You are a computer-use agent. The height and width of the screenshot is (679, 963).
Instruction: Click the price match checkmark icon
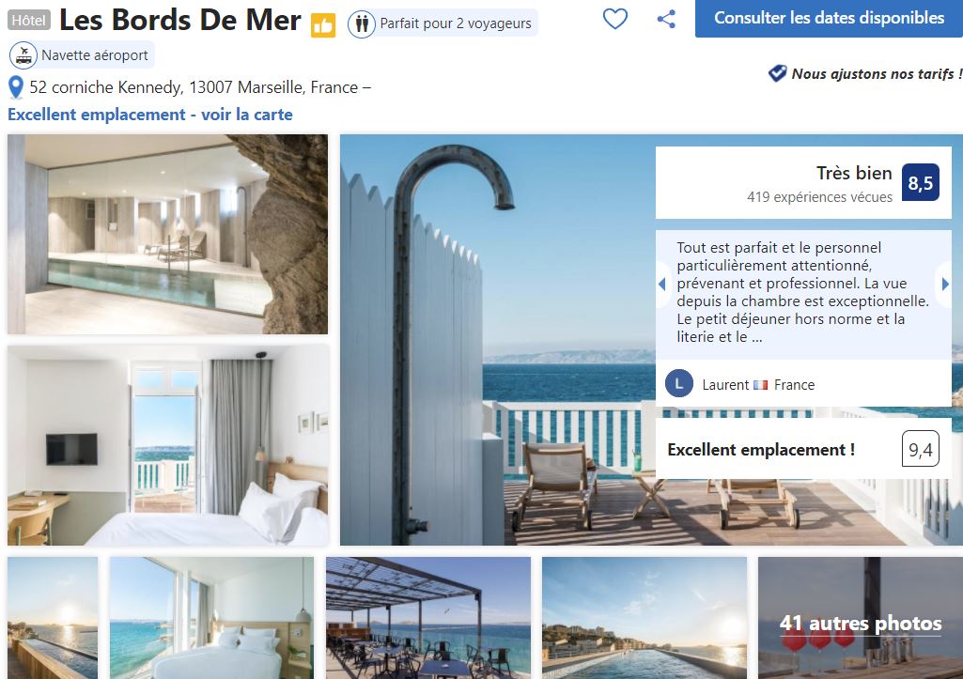point(777,73)
